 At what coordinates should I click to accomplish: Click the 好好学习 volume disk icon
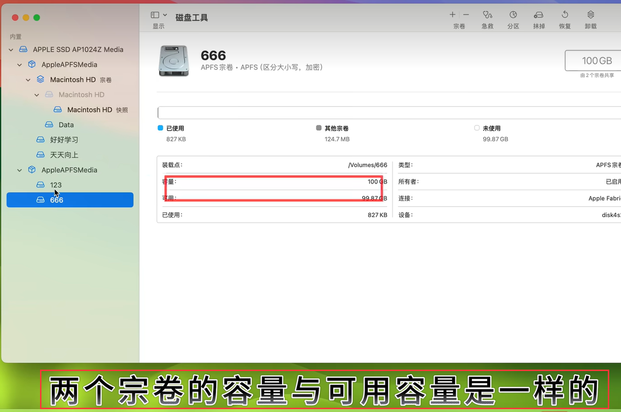click(x=40, y=140)
